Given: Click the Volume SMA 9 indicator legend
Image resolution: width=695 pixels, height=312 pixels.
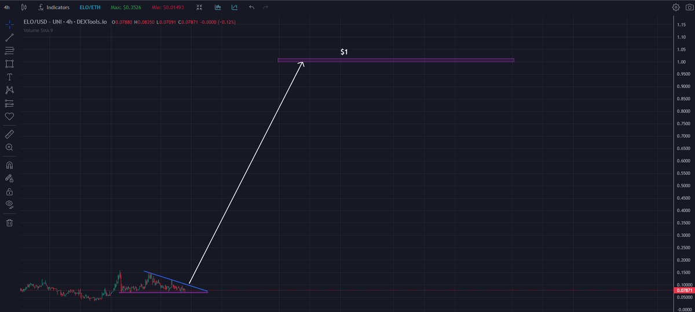Looking at the screenshot, I should [38, 30].
